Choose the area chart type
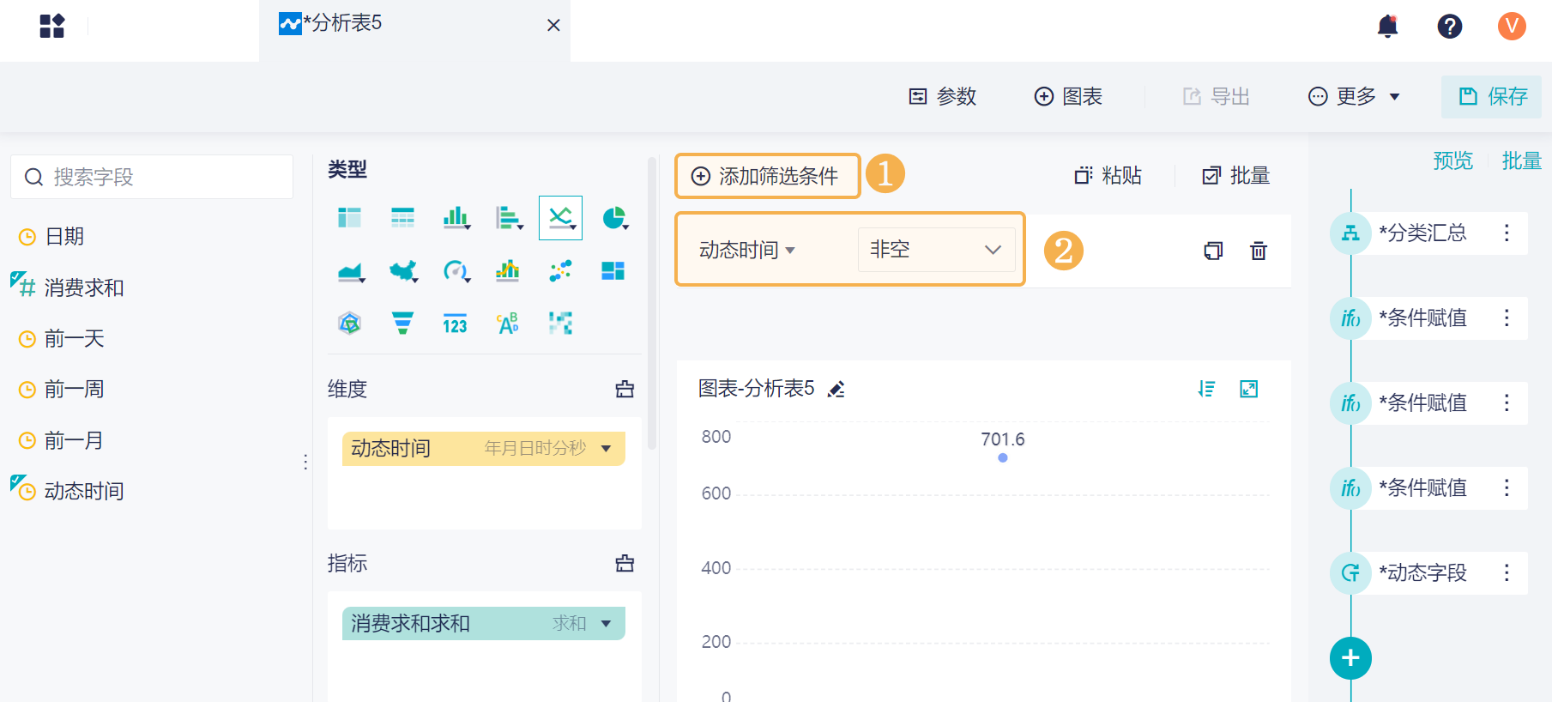The height and width of the screenshot is (702, 1552). click(x=351, y=271)
